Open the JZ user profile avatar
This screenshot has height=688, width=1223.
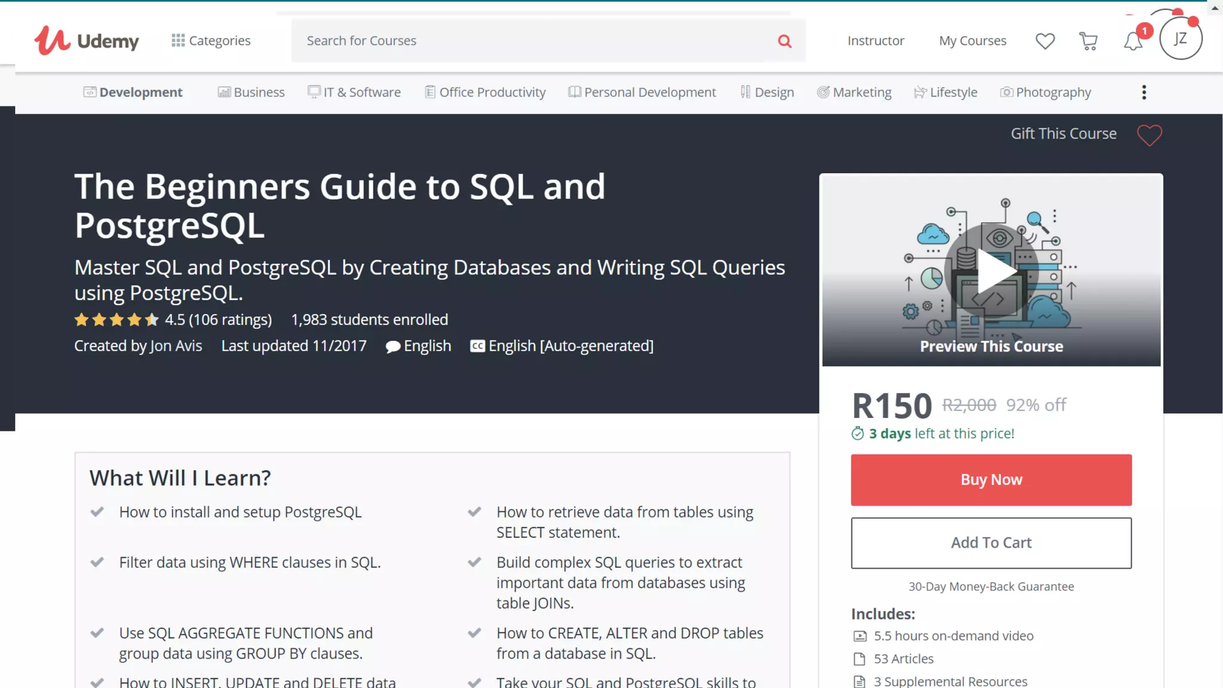pyautogui.click(x=1180, y=39)
